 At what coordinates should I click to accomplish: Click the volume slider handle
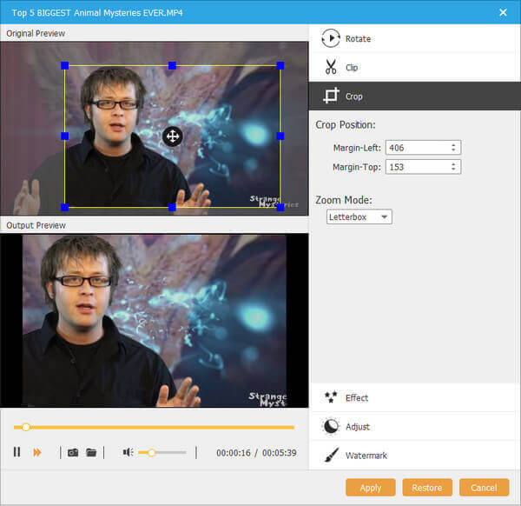[152, 452]
